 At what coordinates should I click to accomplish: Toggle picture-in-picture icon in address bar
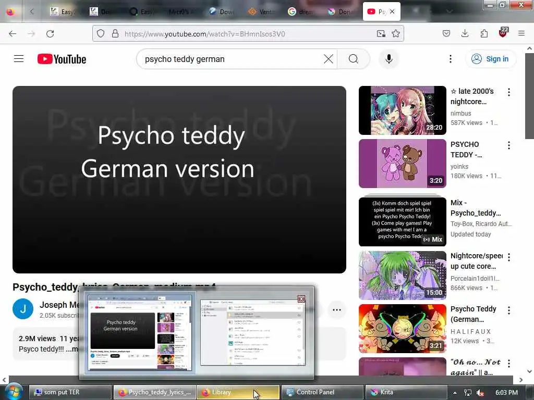(x=381, y=33)
